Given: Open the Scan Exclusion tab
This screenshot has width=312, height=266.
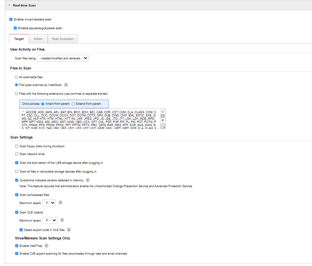Looking at the screenshot, I should pos(63,39).
